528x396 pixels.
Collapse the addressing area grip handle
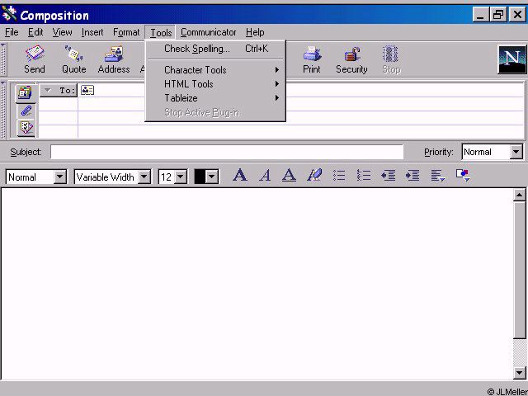tap(3, 109)
